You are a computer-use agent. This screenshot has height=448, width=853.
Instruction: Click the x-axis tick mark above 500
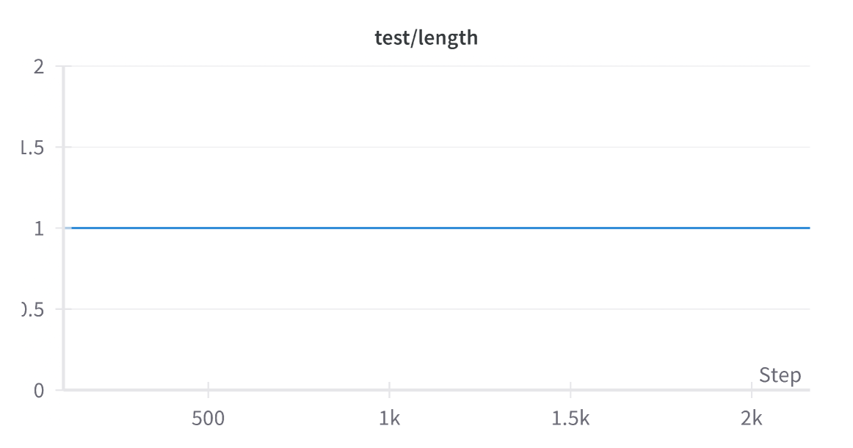pos(208,387)
